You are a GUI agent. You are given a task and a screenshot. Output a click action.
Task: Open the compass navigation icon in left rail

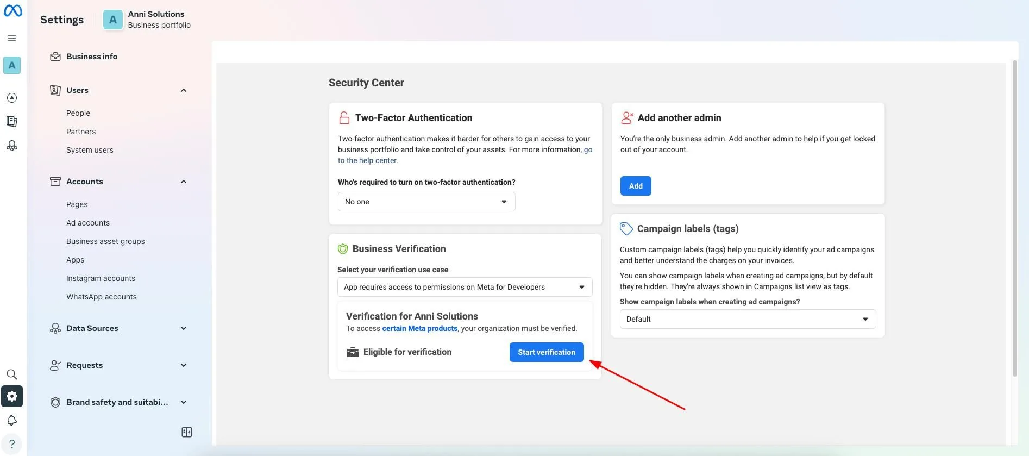[x=12, y=98]
